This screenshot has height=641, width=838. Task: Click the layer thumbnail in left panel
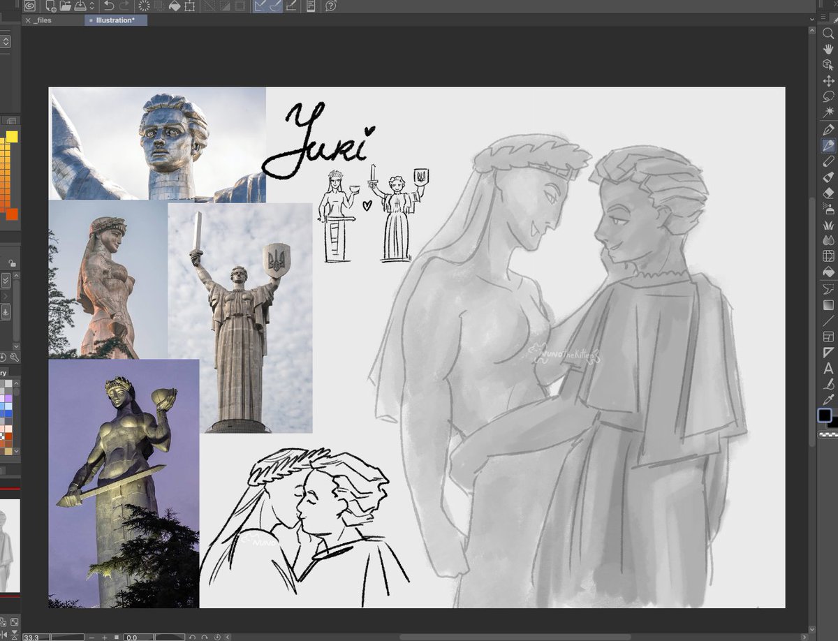point(10,546)
